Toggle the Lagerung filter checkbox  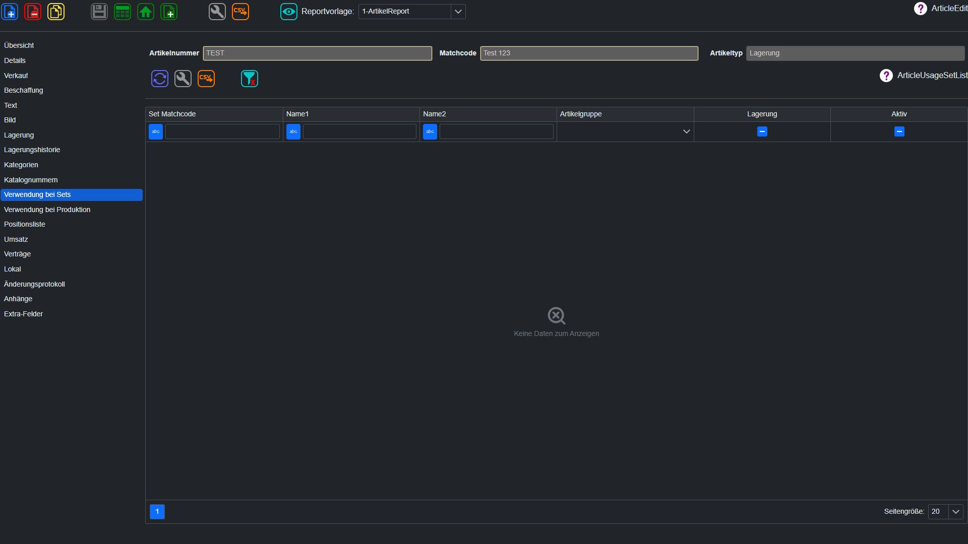point(762,131)
